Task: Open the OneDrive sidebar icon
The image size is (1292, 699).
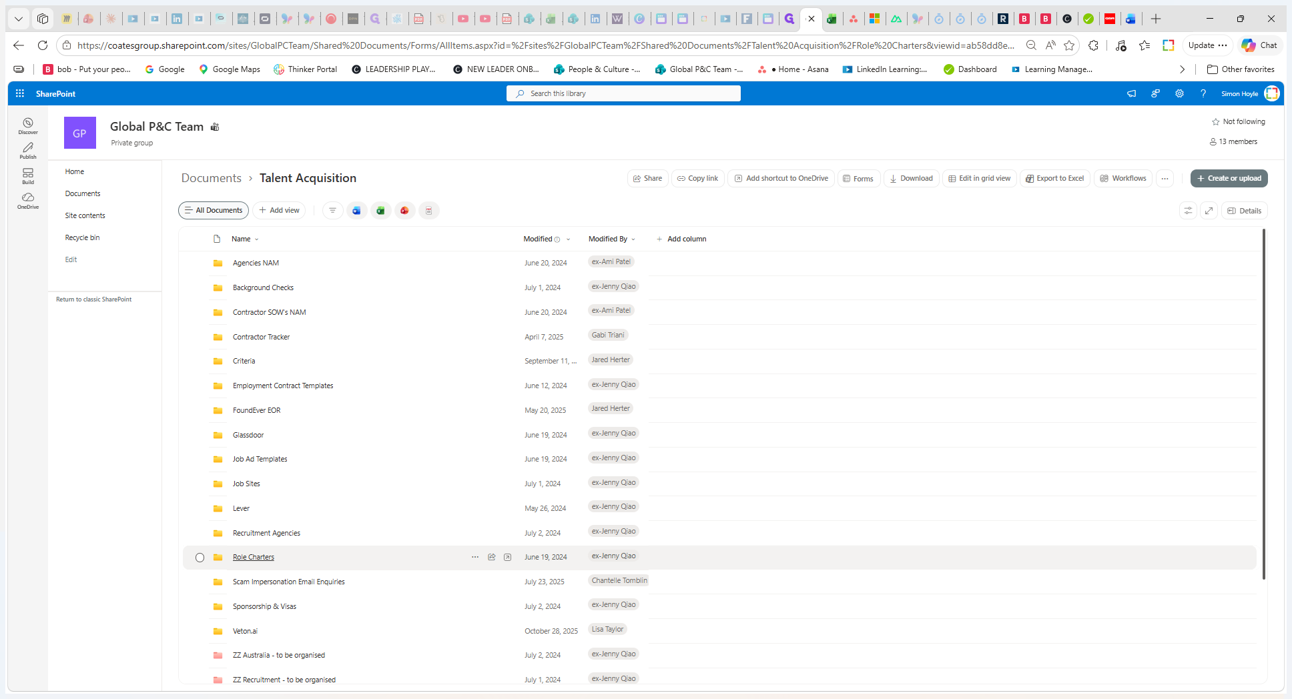Action: [28, 201]
